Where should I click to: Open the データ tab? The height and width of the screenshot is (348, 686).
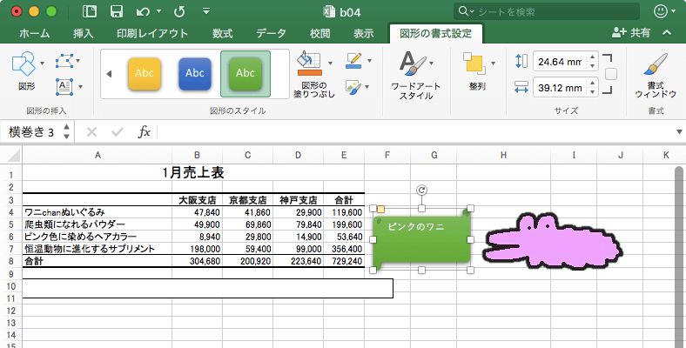coord(272,33)
